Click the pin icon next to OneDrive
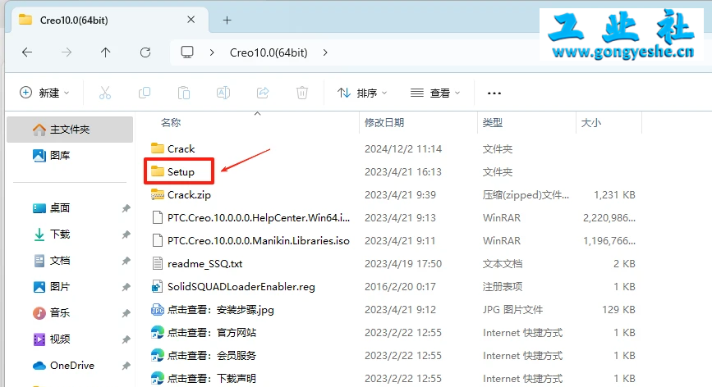 126,366
